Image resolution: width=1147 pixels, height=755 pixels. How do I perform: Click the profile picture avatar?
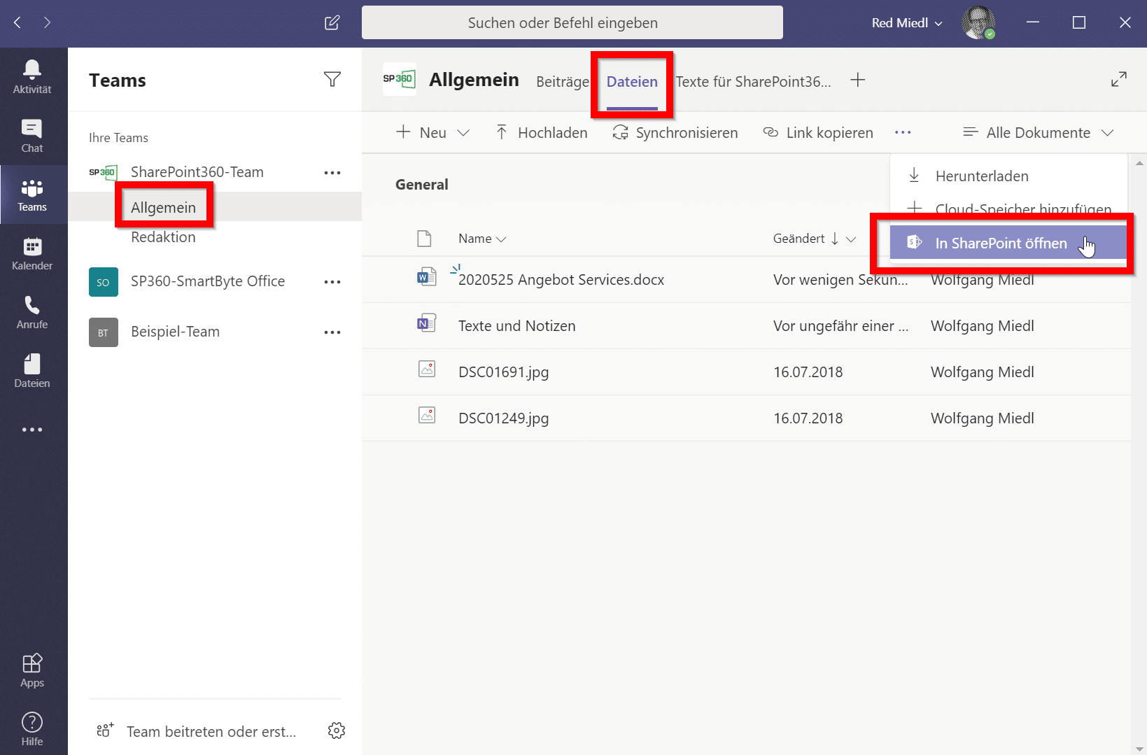point(978,22)
